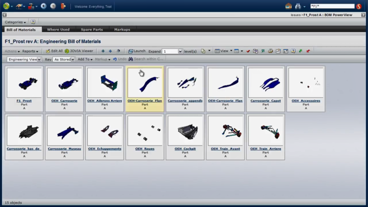Screen dimensions: 368x207
Task: Click the binoculars Search within icon
Action: tap(131, 59)
